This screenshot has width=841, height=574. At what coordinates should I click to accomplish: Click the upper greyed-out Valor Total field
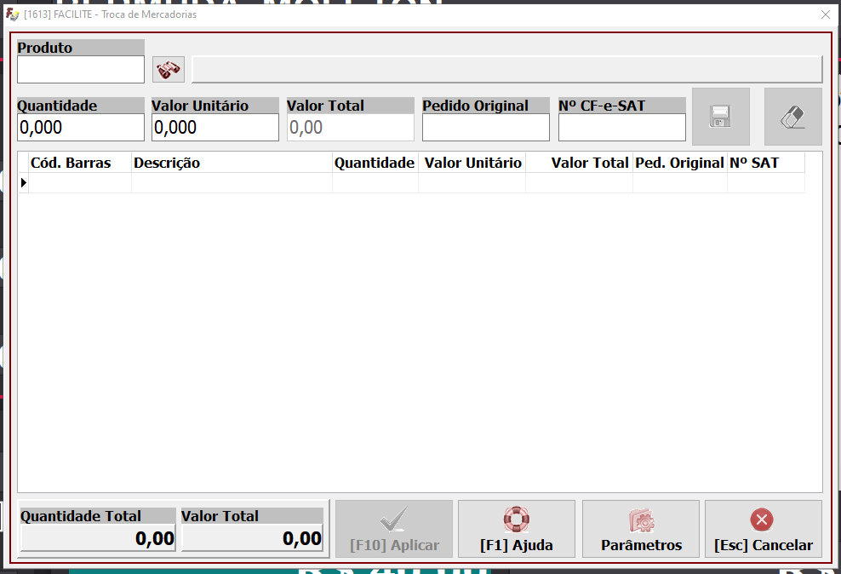351,128
